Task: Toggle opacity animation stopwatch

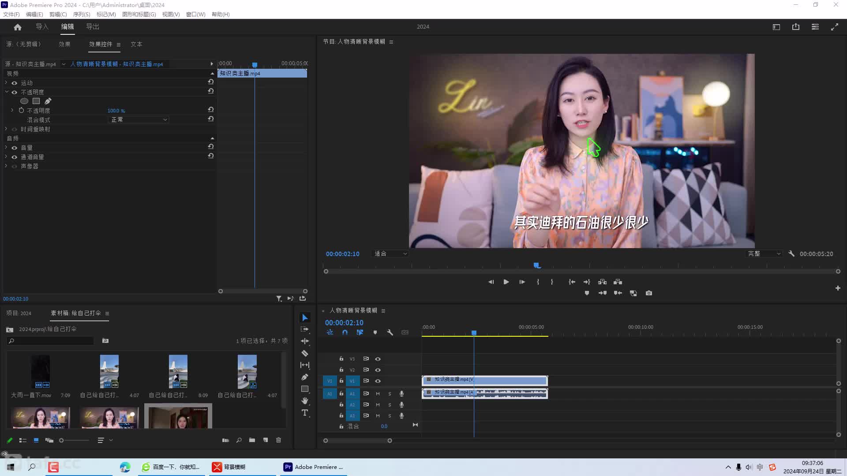Action: click(21, 111)
